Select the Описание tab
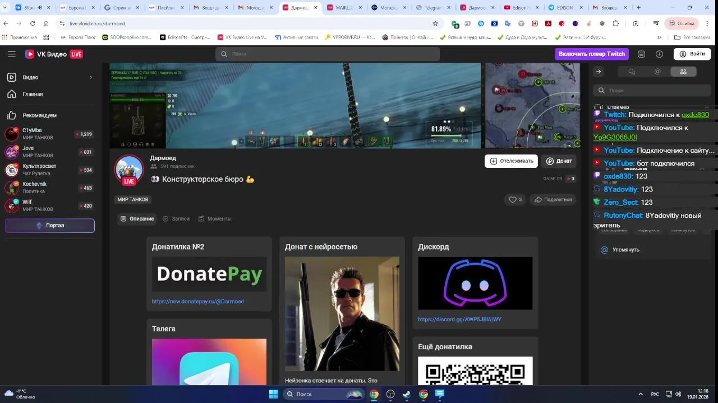The height and width of the screenshot is (403, 718). click(137, 219)
